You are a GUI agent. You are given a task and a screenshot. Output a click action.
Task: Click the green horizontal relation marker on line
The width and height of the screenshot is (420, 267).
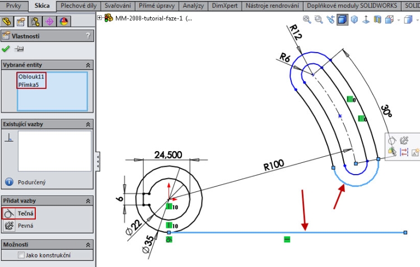287,239
